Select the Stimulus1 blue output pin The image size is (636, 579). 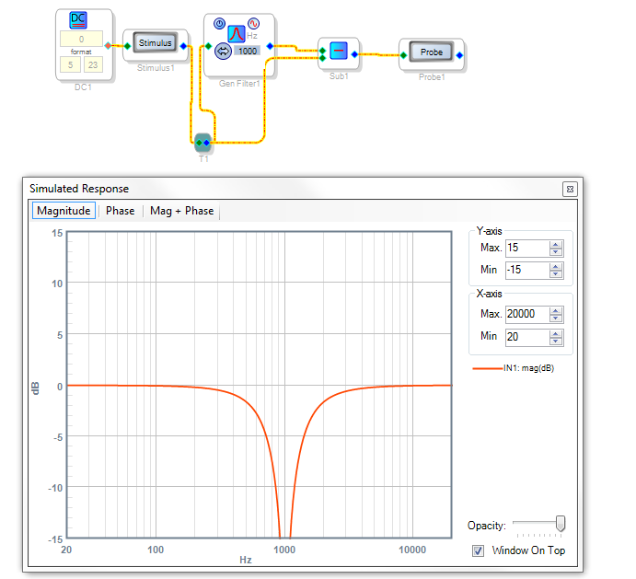(183, 46)
